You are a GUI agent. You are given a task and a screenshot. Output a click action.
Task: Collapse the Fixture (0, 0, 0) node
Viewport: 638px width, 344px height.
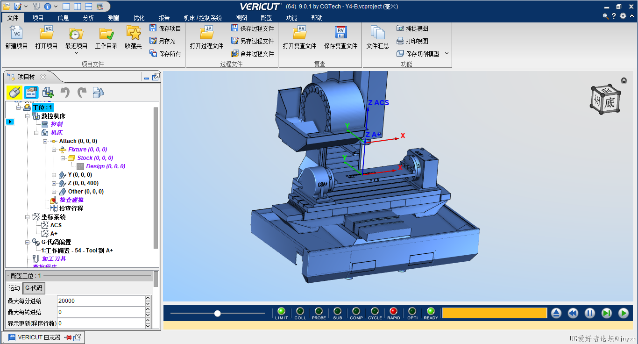coord(54,150)
